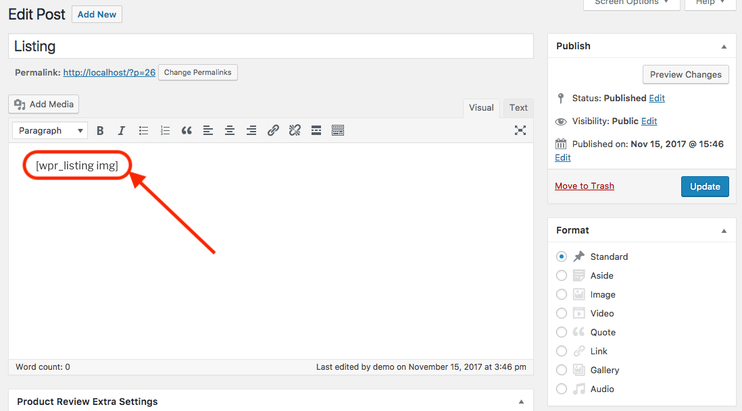Viewport: 742px width, 411px height.
Task: Insert a bulleted list
Action: point(143,131)
